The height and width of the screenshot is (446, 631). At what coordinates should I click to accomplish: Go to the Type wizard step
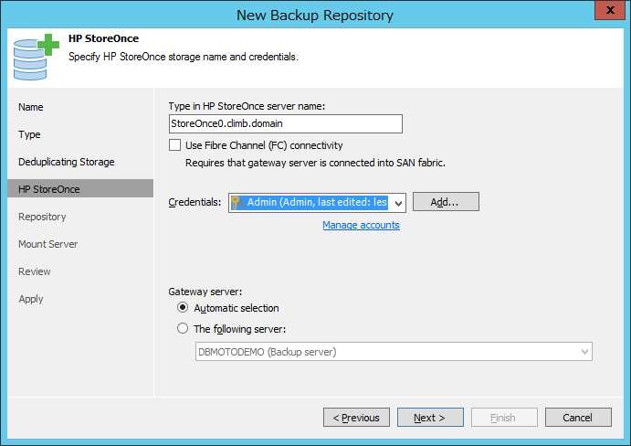29,134
